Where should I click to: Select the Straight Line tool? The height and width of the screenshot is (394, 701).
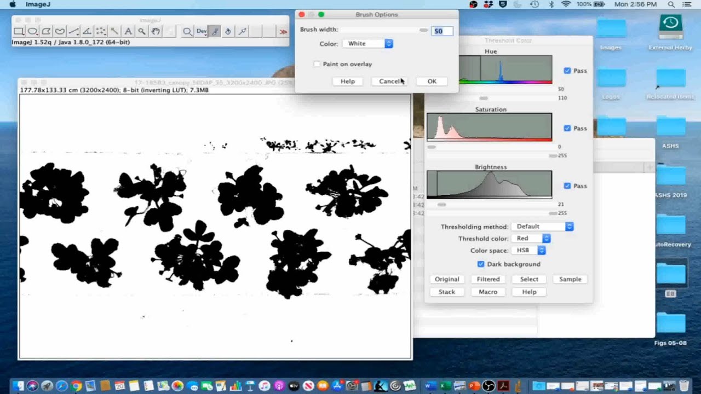[73, 31]
